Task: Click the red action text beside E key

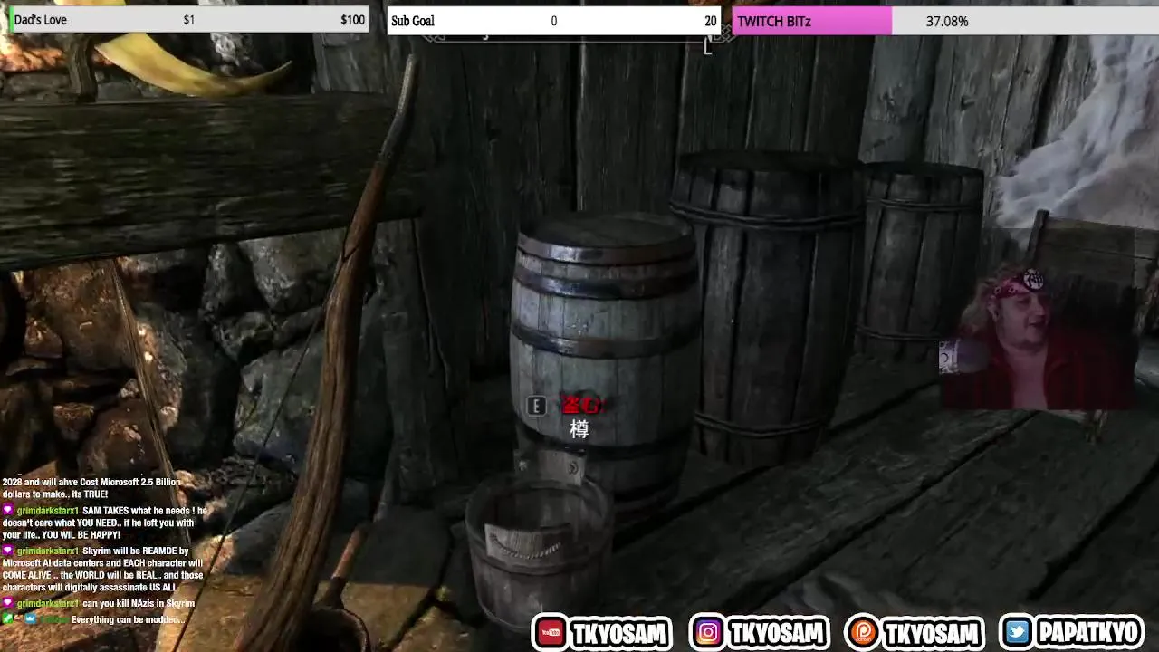Action: point(580,405)
